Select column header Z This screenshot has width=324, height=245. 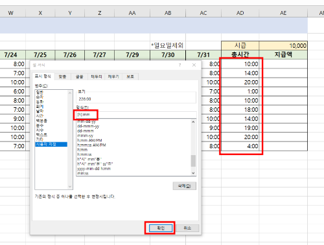[100, 13]
